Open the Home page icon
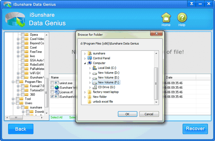 (166, 18)
